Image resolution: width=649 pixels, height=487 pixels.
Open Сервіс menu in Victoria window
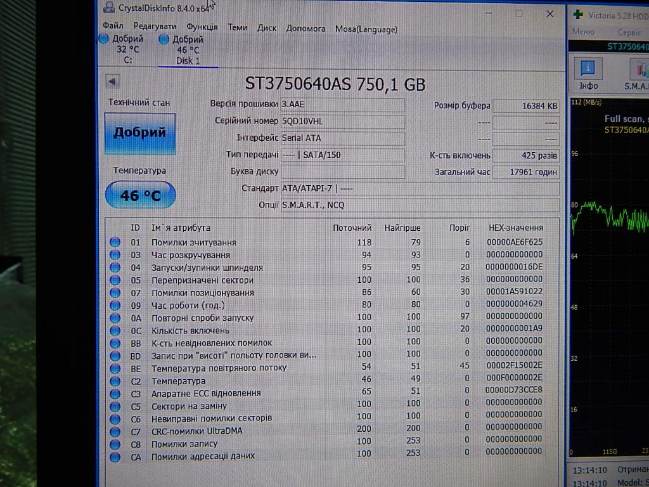(629, 32)
